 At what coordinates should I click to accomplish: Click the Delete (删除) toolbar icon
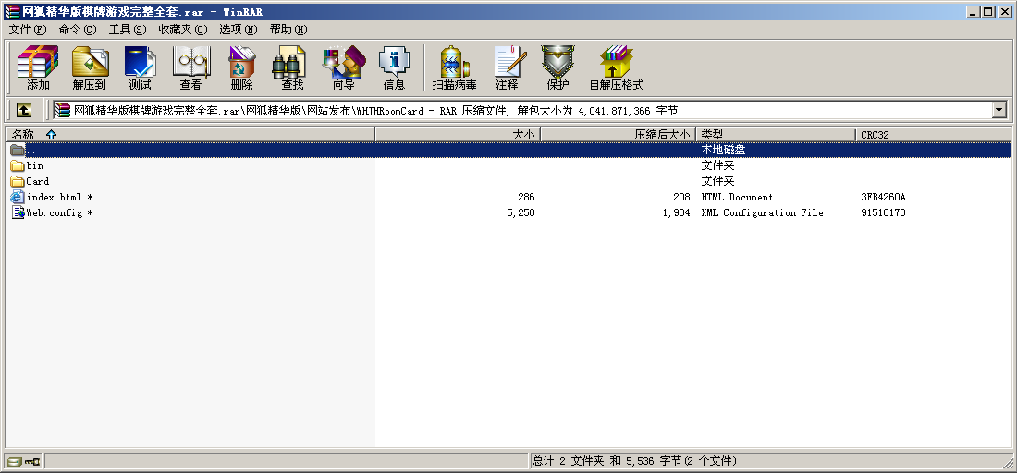click(241, 67)
